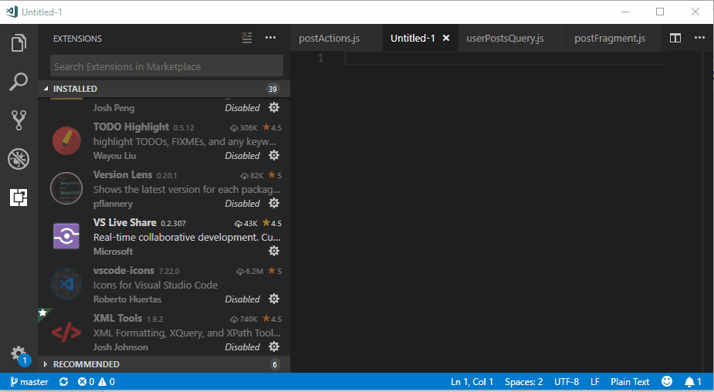Change end of line sequence LF
This screenshot has width=714, height=392.
pos(594,382)
